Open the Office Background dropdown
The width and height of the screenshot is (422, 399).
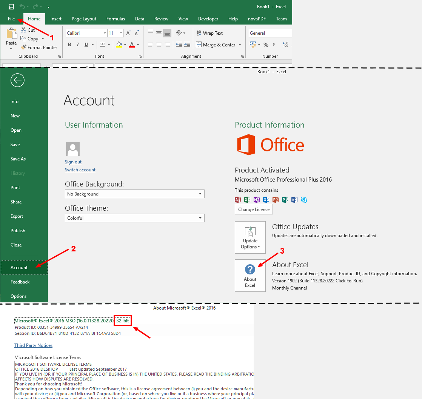[134, 194]
